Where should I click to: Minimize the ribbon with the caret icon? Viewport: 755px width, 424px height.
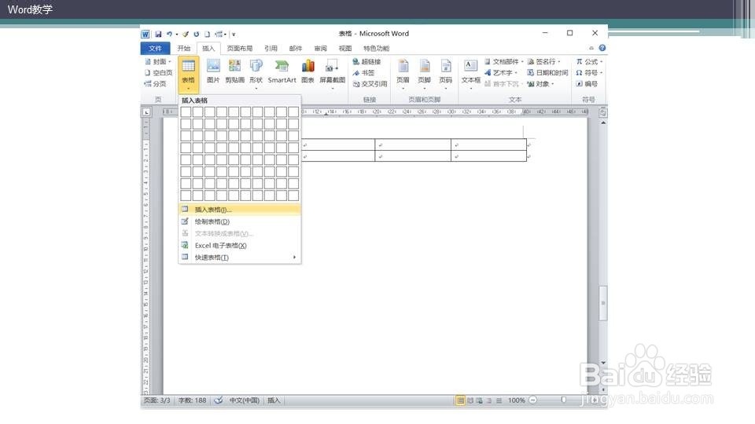coord(591,48)
